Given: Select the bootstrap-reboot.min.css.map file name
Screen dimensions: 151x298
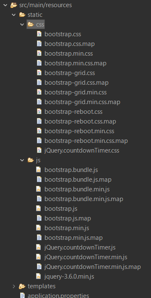Looking at the screenshot, I should pos(86,141).
